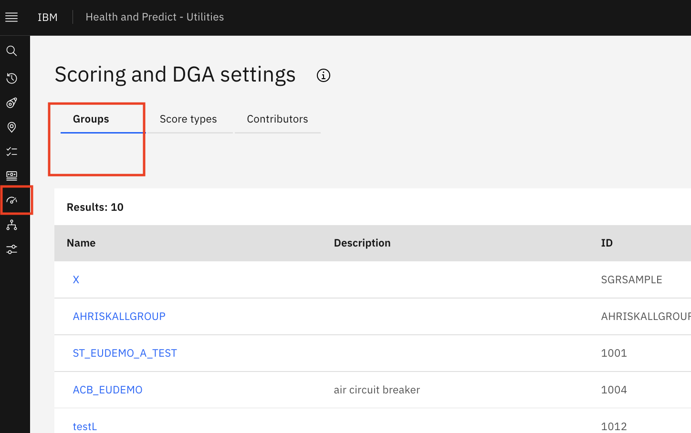The image size is (691, 433).
Task: Click the search icon in sidebar
Action: (x=12, y=51)
